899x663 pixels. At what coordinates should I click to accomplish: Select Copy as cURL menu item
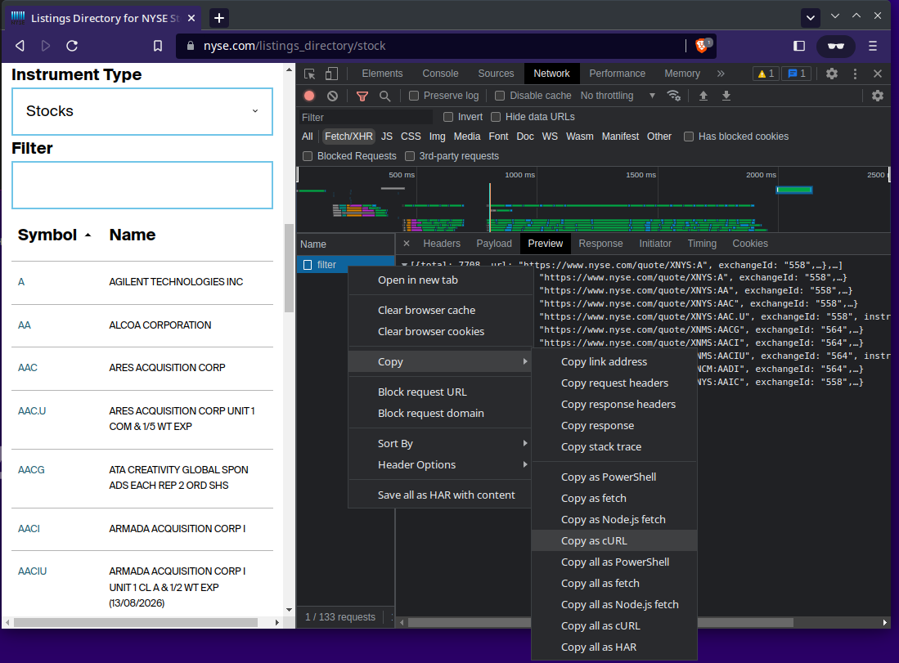click(x=595, y=540)
